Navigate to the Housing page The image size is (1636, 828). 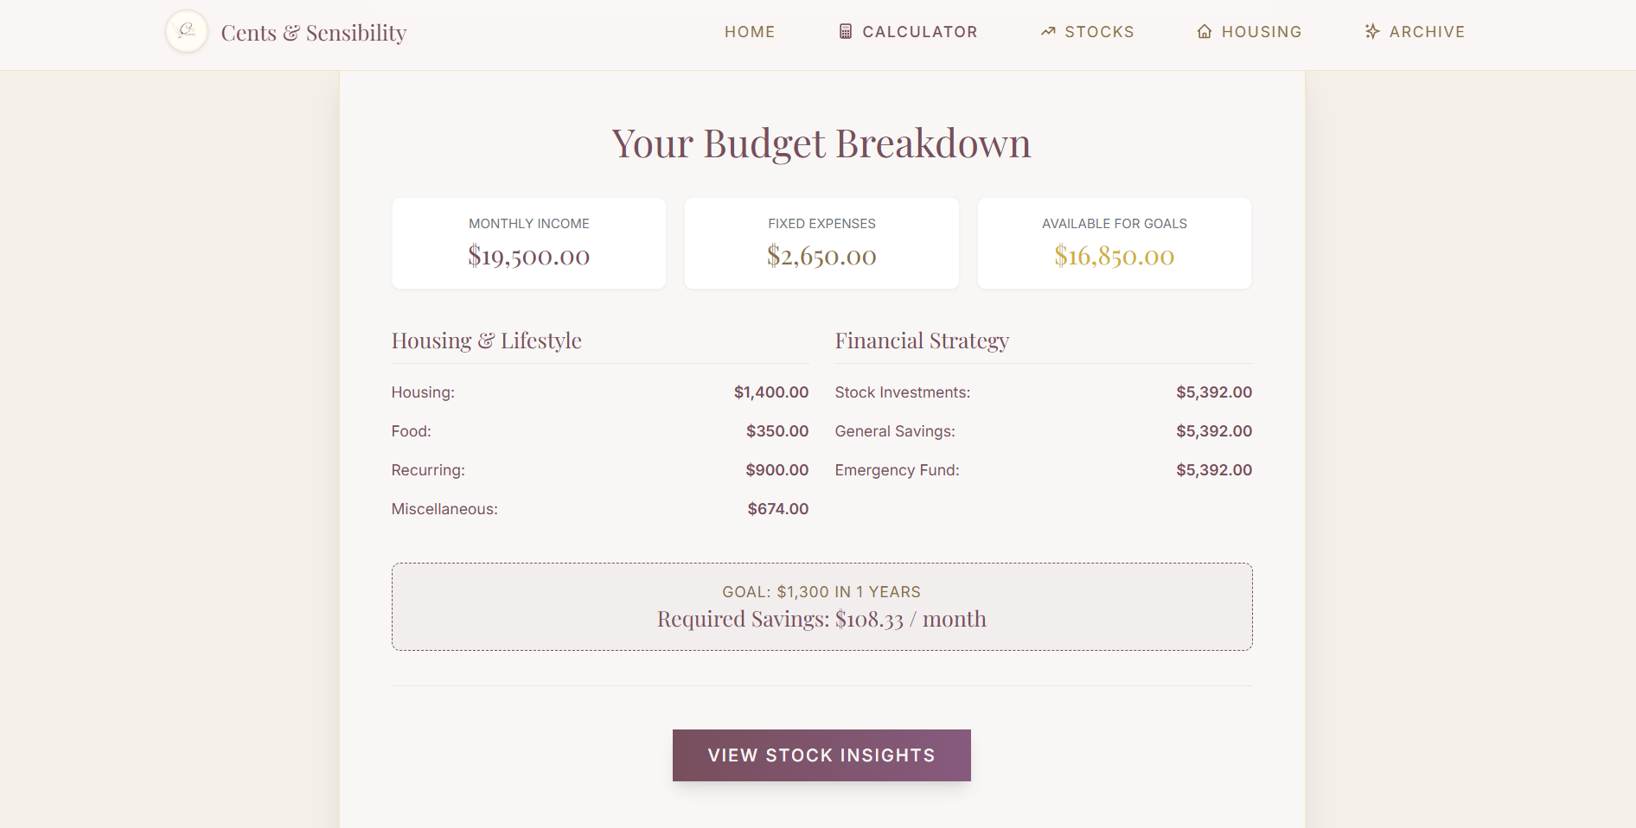1261,32
